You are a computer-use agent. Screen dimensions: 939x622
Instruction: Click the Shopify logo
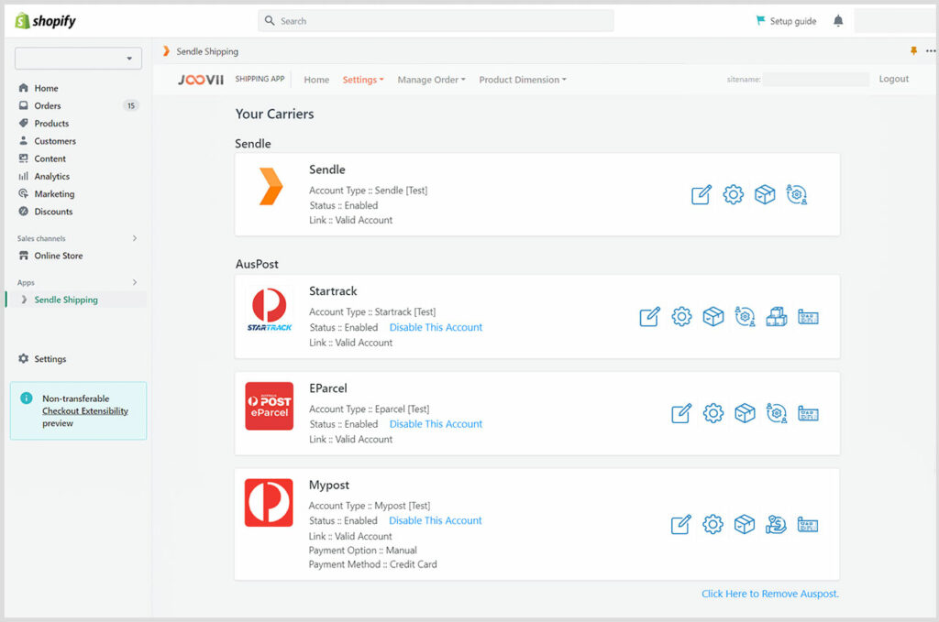[46, 21]
